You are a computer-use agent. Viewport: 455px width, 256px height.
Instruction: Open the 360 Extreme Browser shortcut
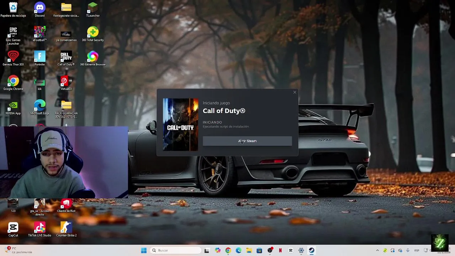pyautogui.click(x=93, y=59)
